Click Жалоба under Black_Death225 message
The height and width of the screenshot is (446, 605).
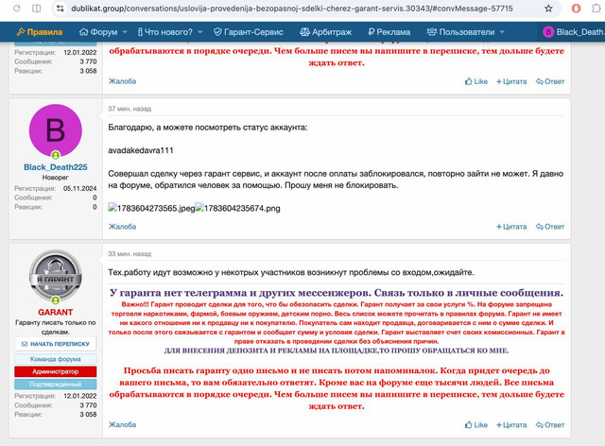122,227
